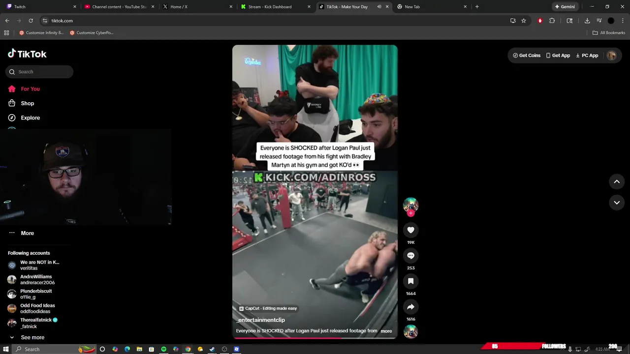Image resolution: width=630 pixels, height=354 pixels.
Task: Open the apps grid in bookmarks bar
Action: (x=6, y=33)
